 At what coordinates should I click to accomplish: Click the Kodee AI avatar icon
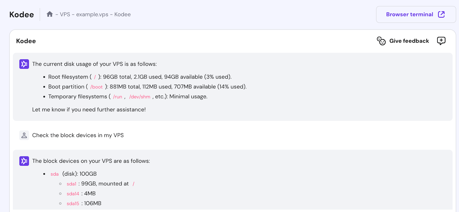[24, 64]
